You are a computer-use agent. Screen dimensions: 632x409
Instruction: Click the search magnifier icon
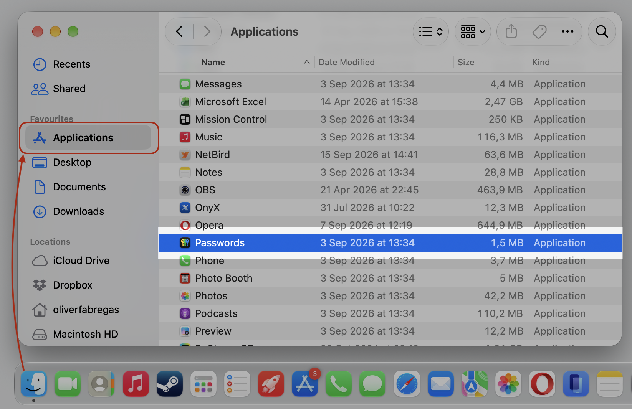[602, 31]
